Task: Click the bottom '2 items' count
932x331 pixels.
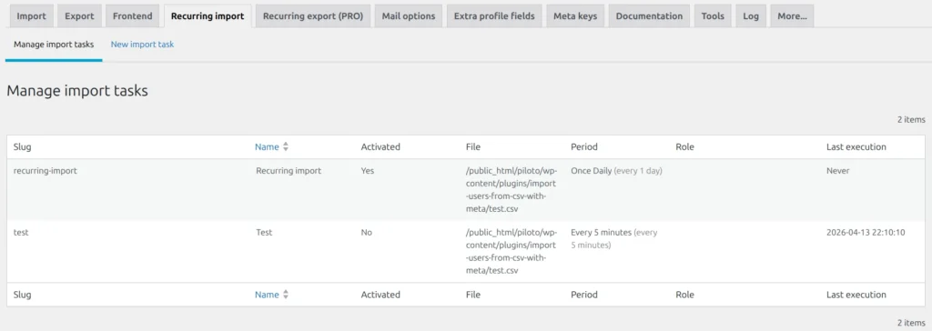Action: 911,323
